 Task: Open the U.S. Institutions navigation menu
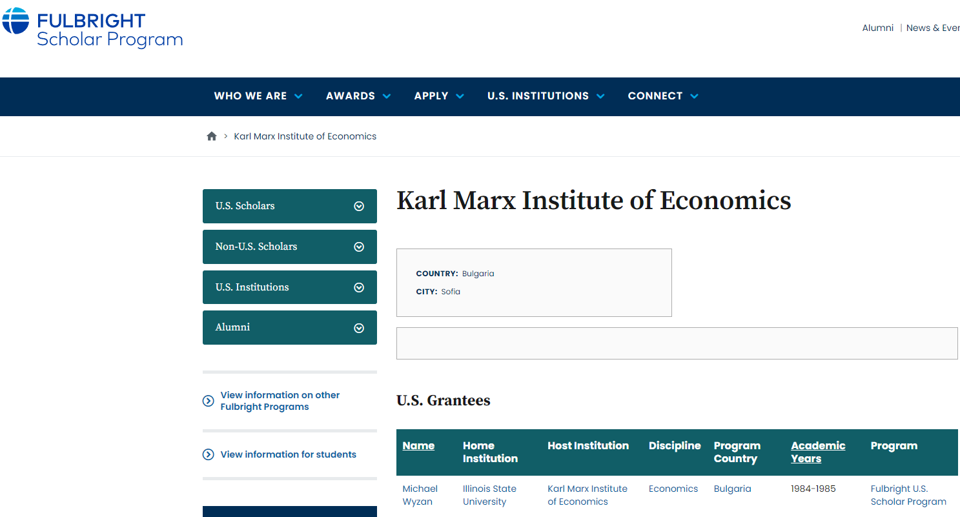[x=546, y=96]
